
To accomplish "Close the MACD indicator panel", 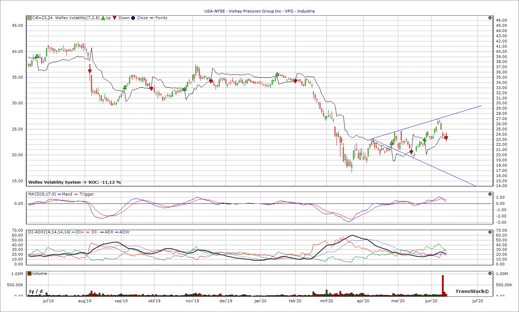I will 490,194.
